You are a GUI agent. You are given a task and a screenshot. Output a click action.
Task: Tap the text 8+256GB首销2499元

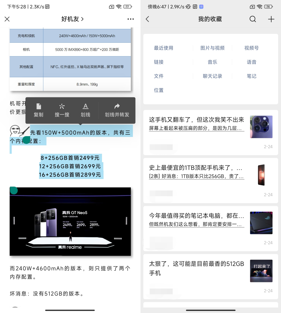coord(70,158)
